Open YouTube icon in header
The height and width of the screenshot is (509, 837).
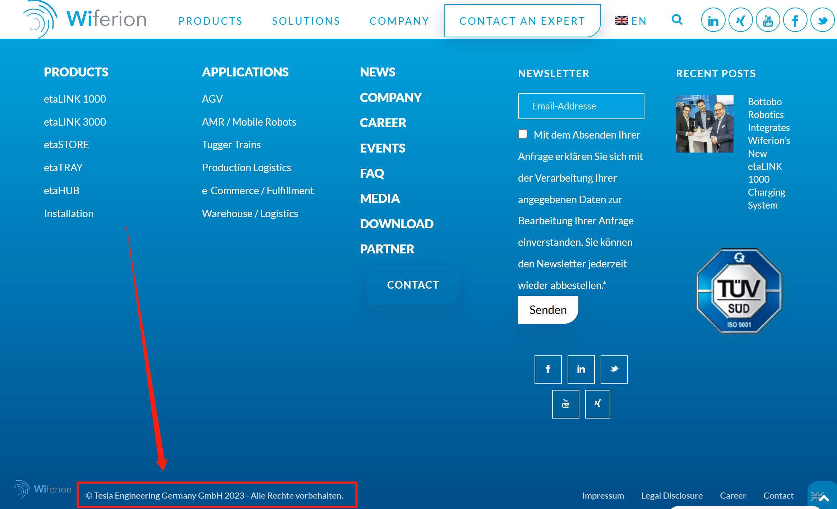coord(768,20)
